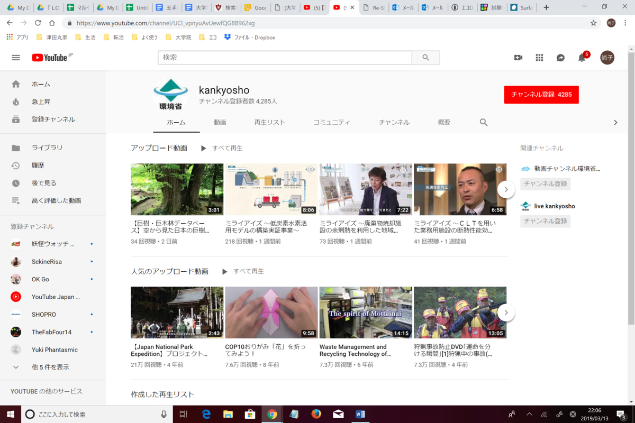
Task: Select the 再生リスト channel tab
Action: click(x=270, y=122)
